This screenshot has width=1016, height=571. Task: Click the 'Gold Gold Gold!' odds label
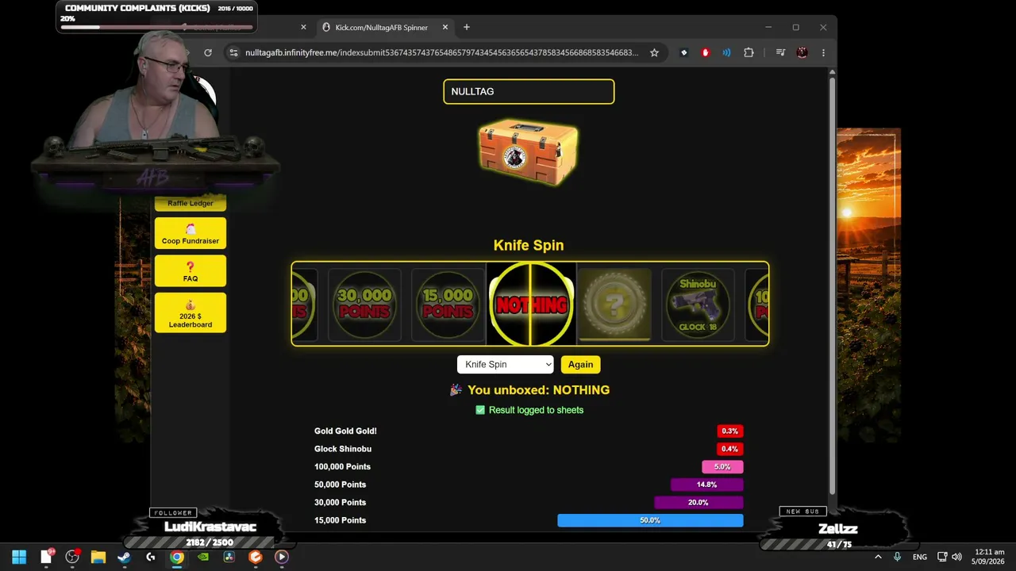coord(345,431)
